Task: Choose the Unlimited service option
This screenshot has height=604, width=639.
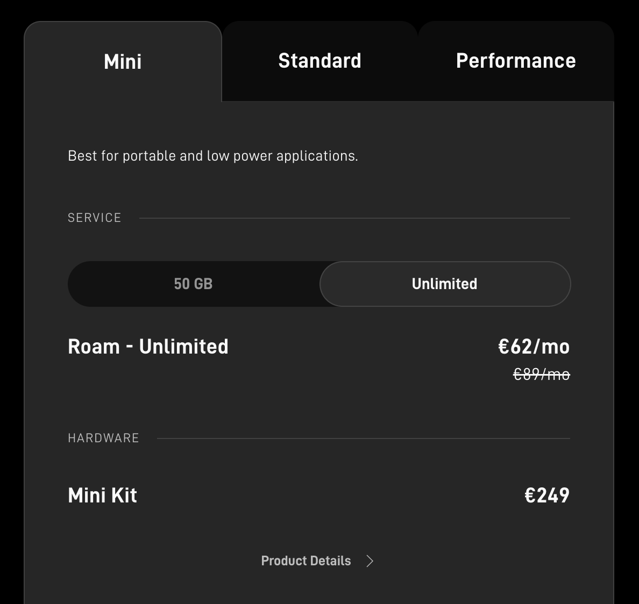Action: 444,284
